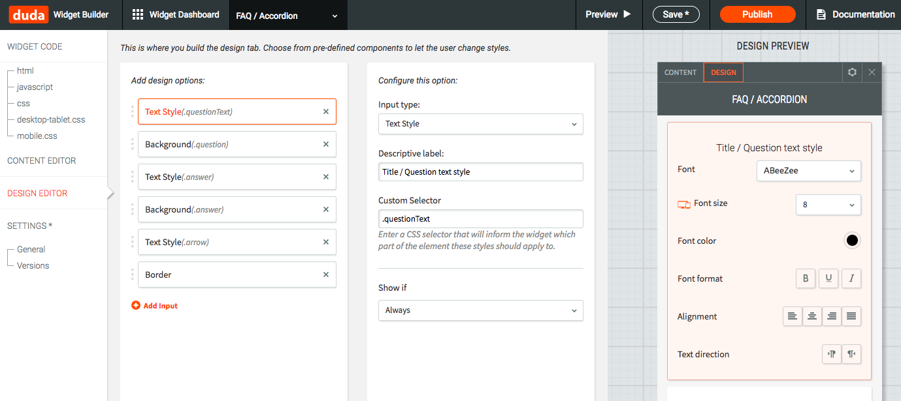Open the design preview settings gear
Screen dimensions: 901x401
click(x=852, y=72)
